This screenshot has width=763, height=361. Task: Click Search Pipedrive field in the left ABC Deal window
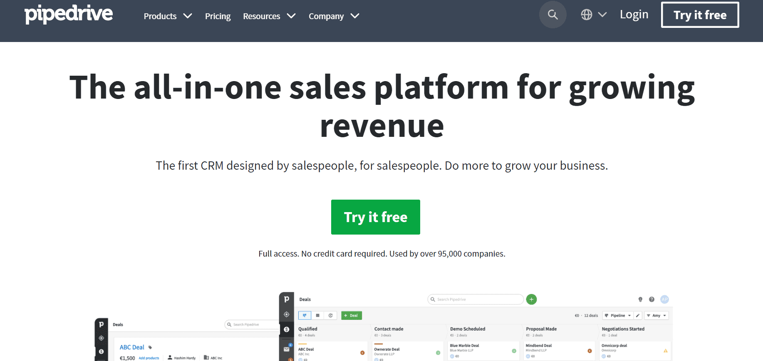click(252, 325)
